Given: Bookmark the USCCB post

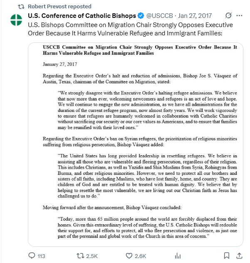Looking at the screenshot, I should (227, 256).
